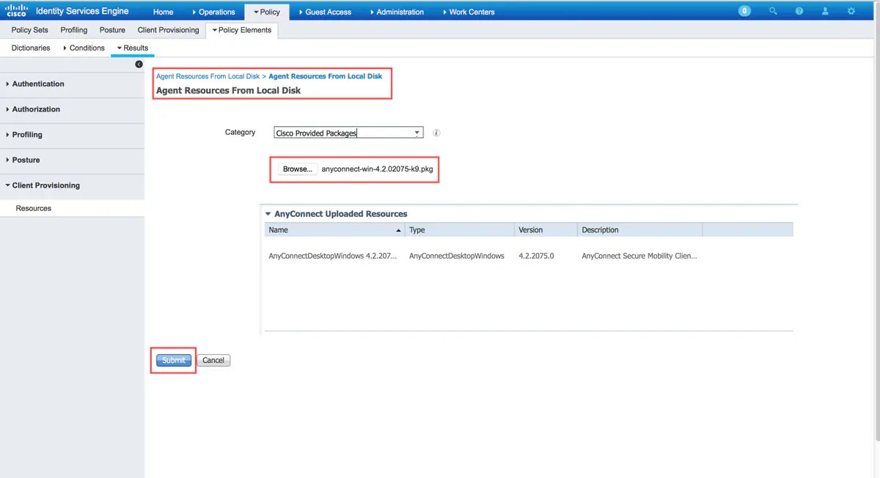Switch to the Posture top tab
This screenshot has height=478, width=880.
click(x=112, y=30)
